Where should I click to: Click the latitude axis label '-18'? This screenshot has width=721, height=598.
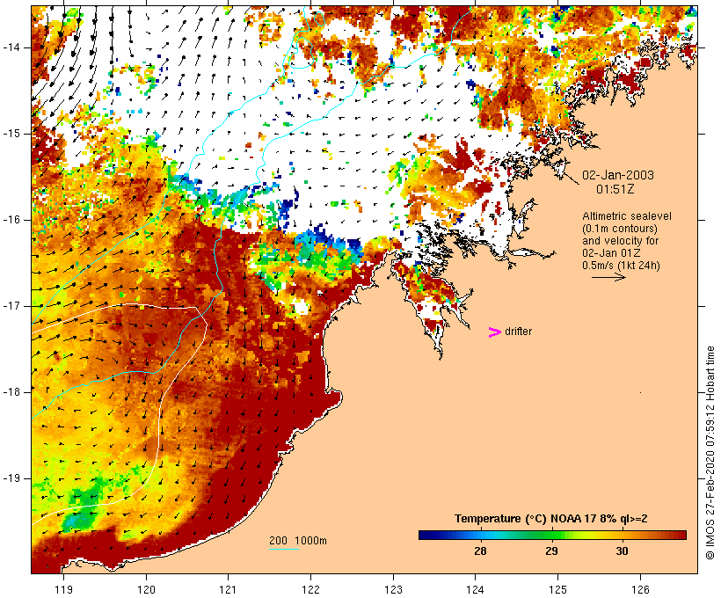click(x=11, y=392)
